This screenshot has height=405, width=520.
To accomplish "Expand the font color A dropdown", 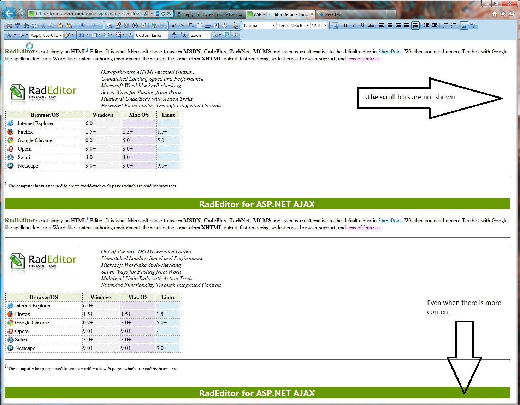I will click(x=14, y=35).
